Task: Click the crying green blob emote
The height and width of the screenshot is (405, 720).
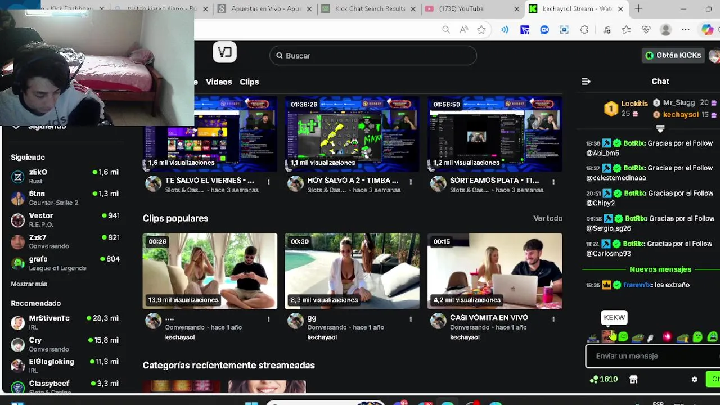Action: [x=712, y=337]
